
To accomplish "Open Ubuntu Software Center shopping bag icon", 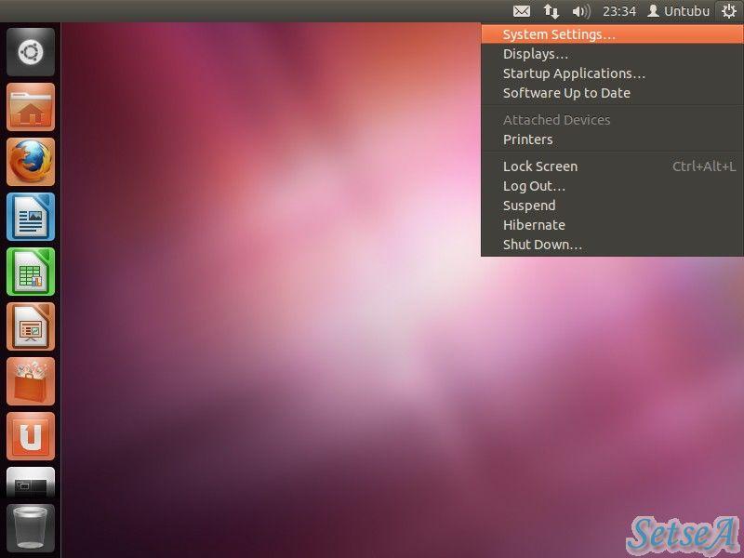I will (x=31, y=381).
